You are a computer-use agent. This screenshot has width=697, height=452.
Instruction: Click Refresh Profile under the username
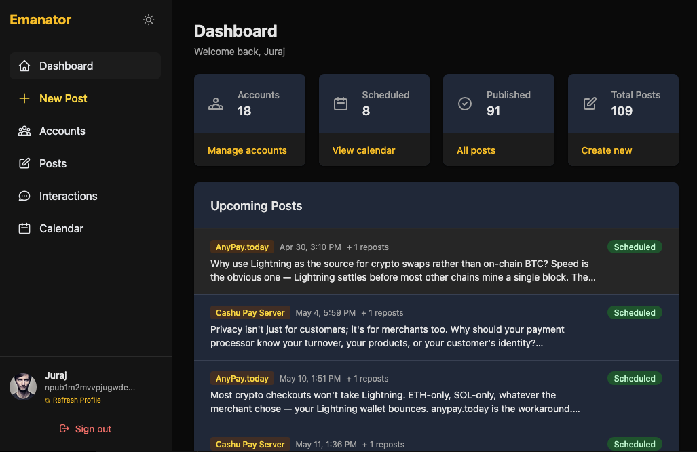click(x=77, y=400)
